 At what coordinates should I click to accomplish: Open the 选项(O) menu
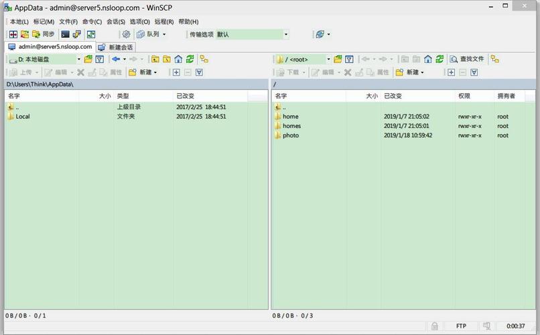(140, 21)
